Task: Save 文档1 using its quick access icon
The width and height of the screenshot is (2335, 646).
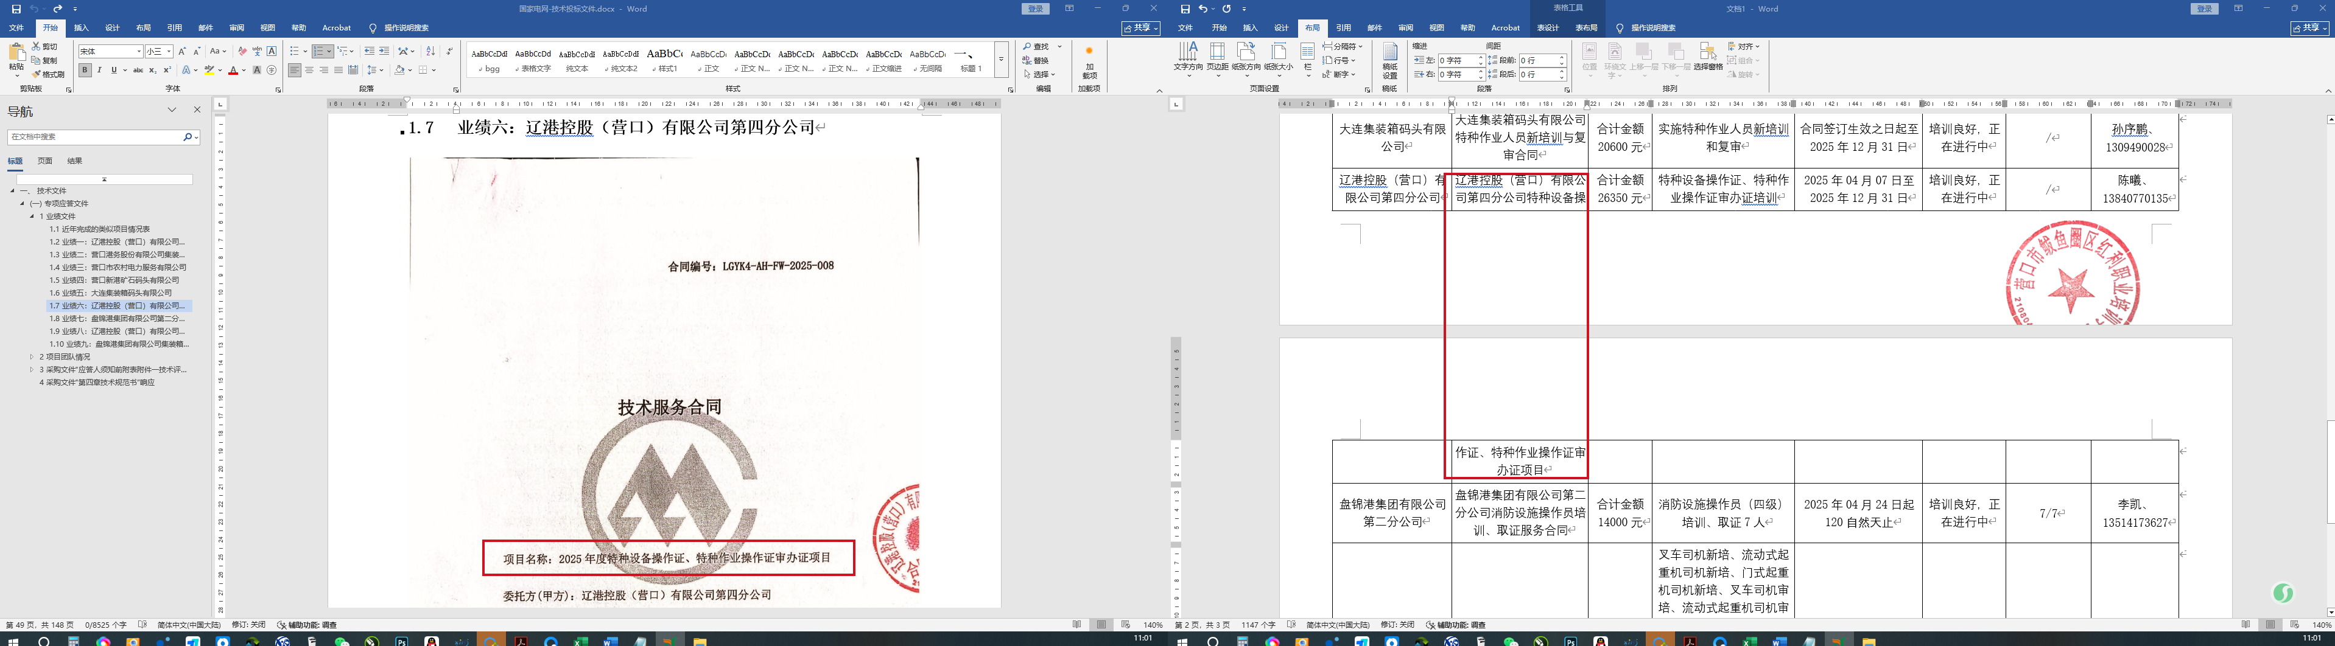Action: coord(1185,9)
